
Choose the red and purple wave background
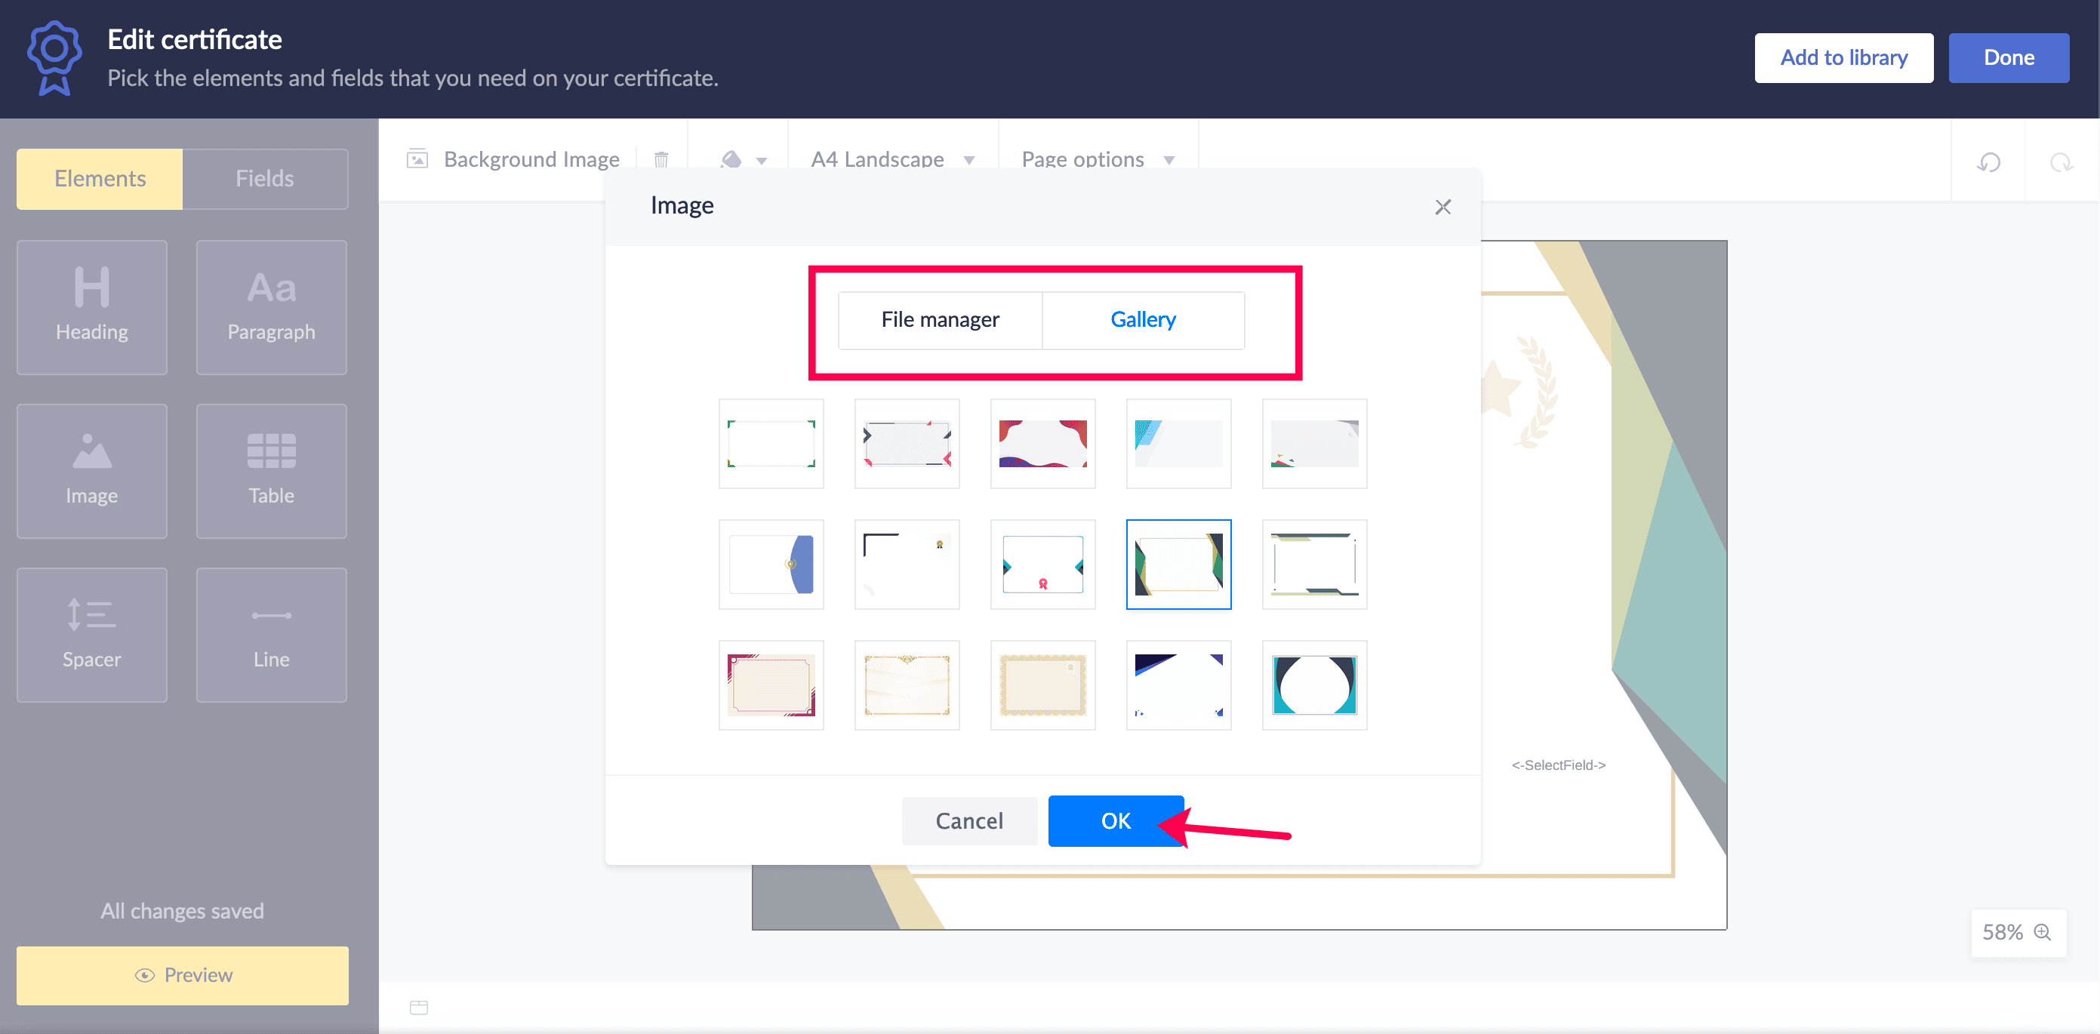click(1042, 444)
